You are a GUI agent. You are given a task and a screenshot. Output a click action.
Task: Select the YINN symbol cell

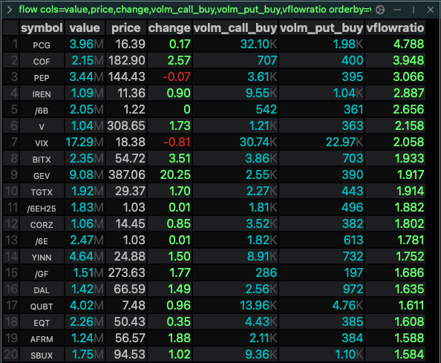click(x=42, y=256)
